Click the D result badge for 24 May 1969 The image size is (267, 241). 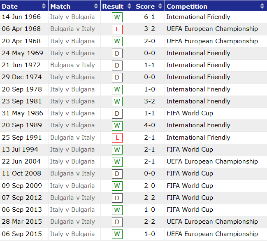(x=117, y=54)
